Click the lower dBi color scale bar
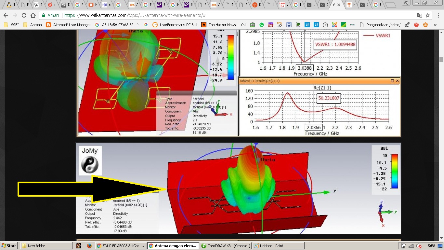 pyautogui.click(x=394, y=171)
